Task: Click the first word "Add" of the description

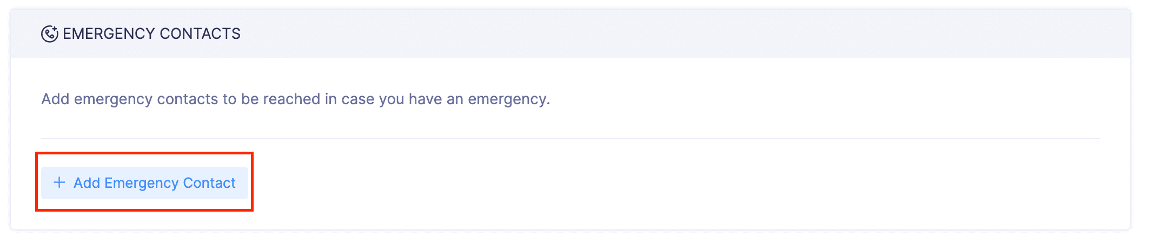Action: coord(55,99)
